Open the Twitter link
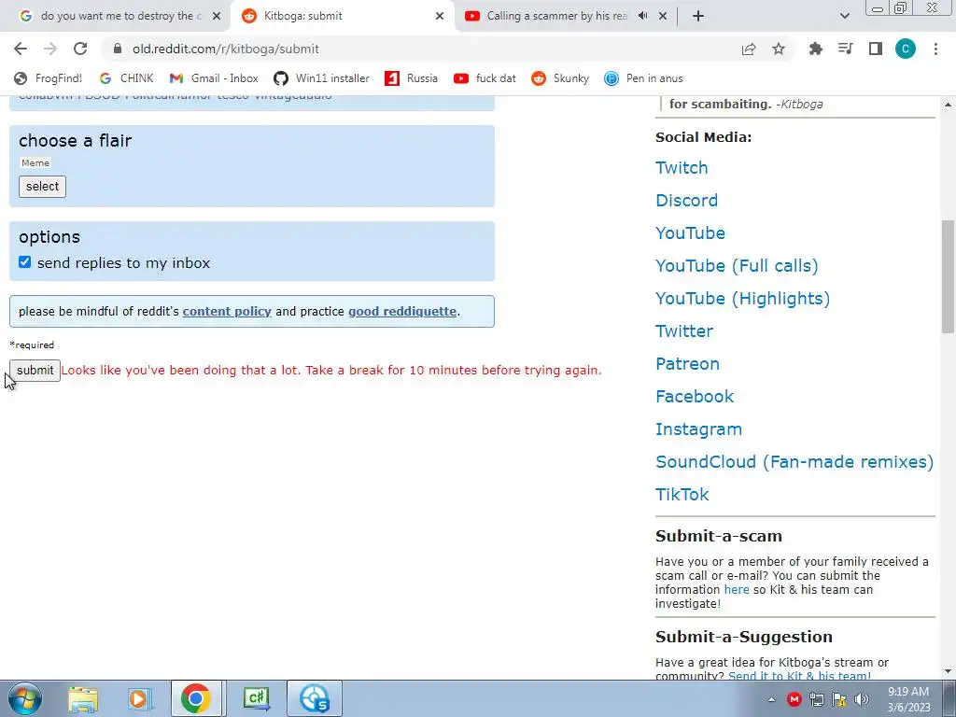 click(x=684, y=331)
